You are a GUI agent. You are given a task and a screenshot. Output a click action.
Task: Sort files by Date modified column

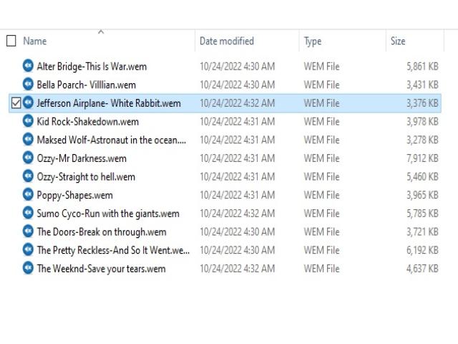[x=227, y=41]
